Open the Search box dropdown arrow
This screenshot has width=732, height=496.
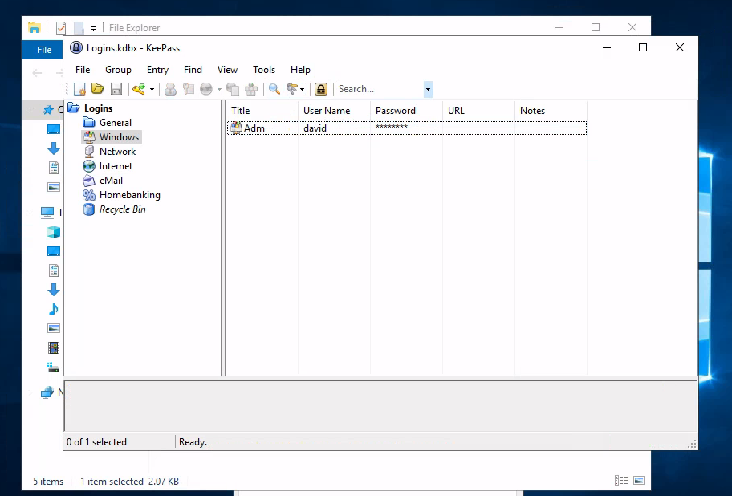point(428,89)
